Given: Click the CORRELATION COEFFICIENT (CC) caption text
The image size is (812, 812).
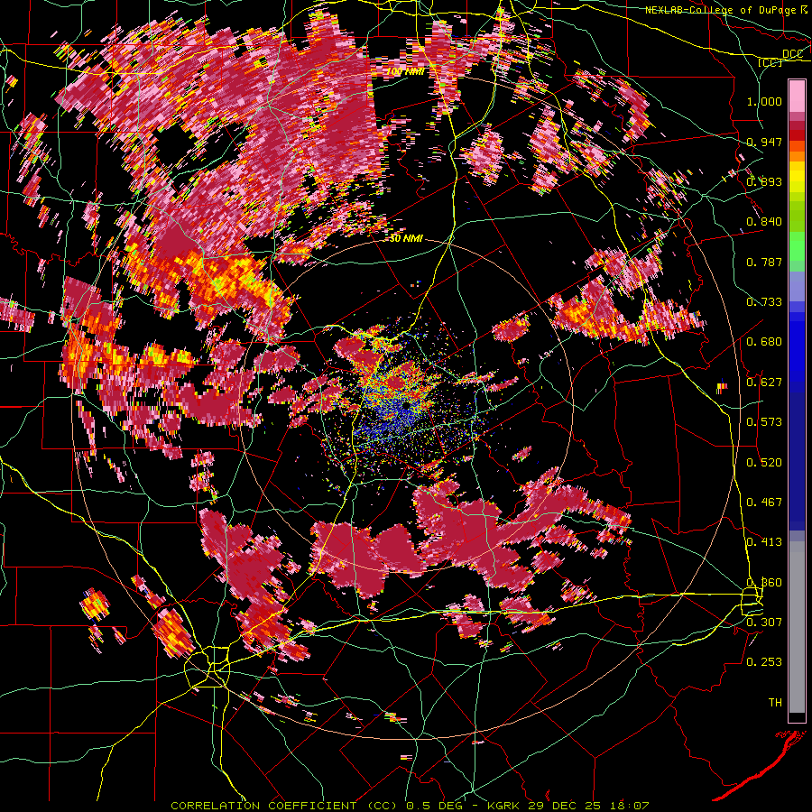Looking at the screenshot, I should (283, 806).
